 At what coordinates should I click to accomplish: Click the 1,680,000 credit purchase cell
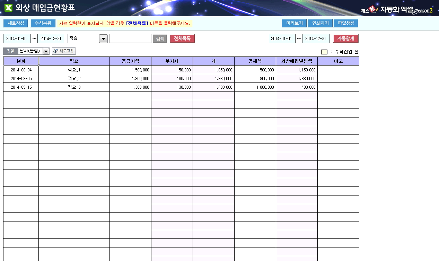click(297, 78)
